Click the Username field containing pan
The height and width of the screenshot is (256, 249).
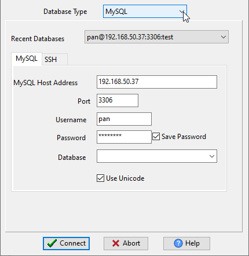point(124,119)
